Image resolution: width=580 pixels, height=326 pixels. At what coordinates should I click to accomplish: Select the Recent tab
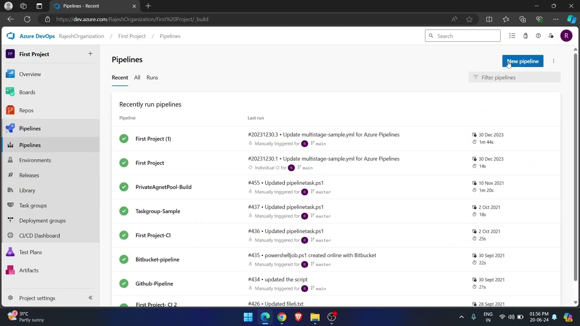point(120,77)
